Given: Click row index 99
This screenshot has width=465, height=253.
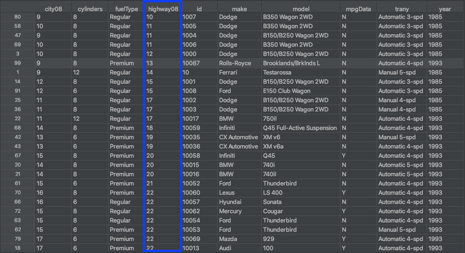Looking at the screenshot, I should coord(18,63).
